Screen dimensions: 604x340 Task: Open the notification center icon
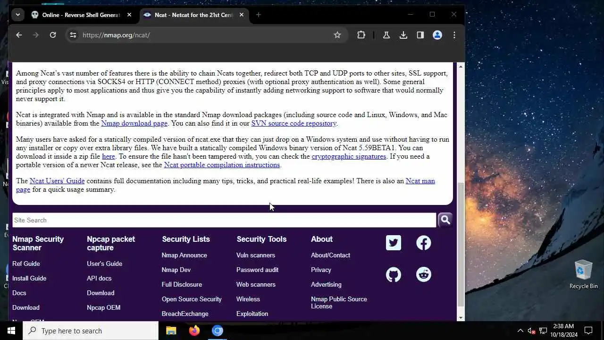tap(588, 331)
